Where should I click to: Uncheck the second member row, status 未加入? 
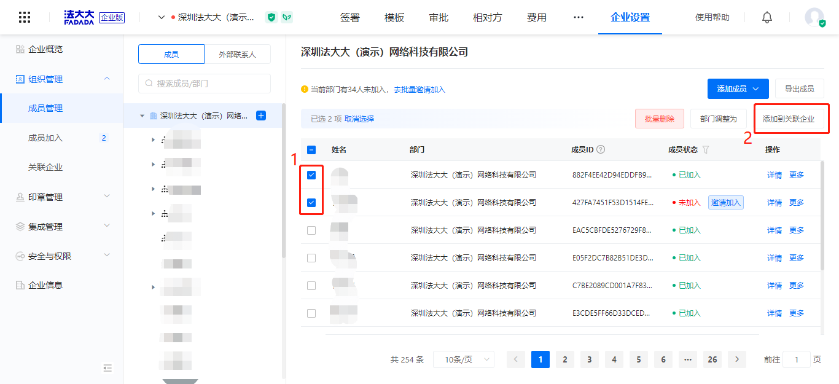pyautogui.click(x=311, y=203)
